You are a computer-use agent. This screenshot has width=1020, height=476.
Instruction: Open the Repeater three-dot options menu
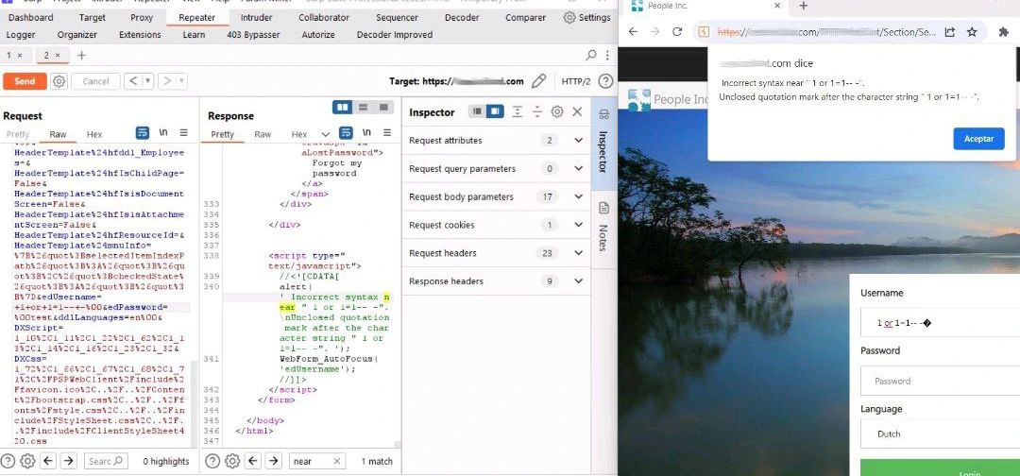(x=607, y=56)
